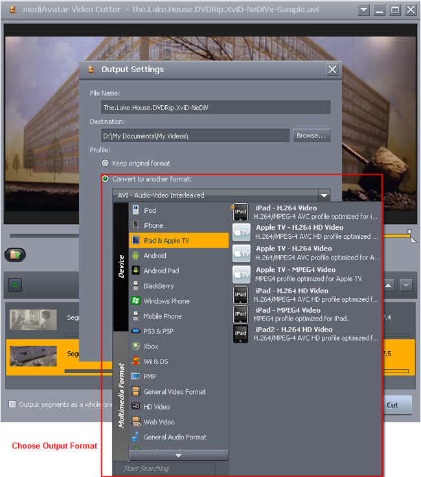Select the General Video Format category label
The width and height of the screenshot is (421, 477).
click(x=175, y=392)
